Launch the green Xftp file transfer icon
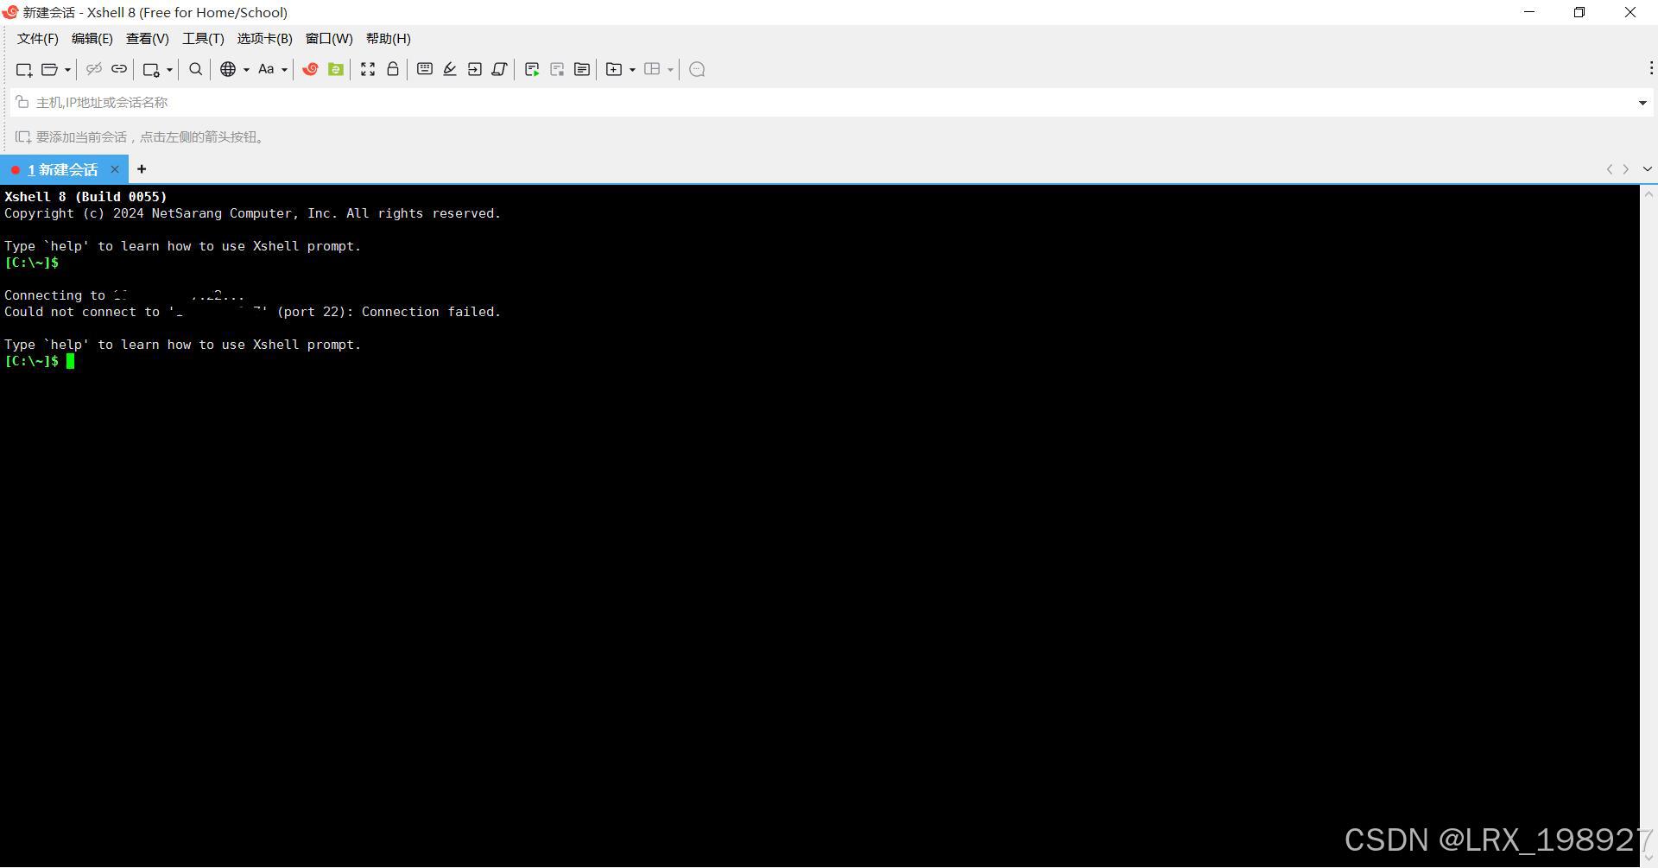 (x=336, y=69)
